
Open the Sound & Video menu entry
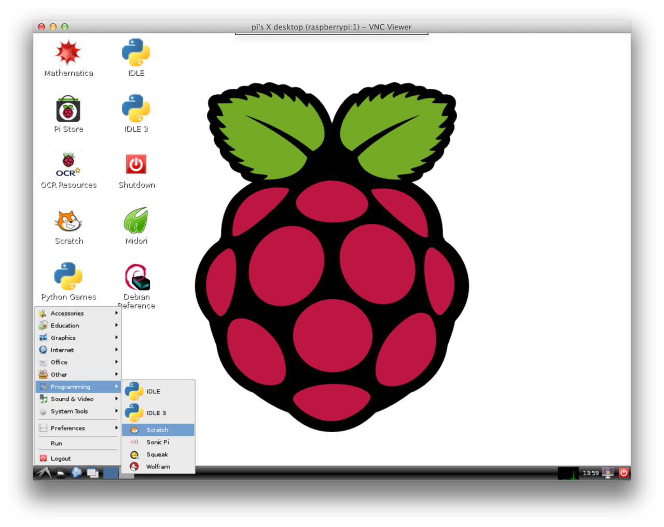coord(78,399)
